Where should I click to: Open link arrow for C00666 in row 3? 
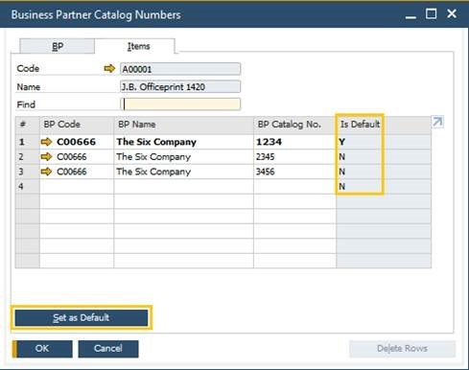tap(46, 172)
